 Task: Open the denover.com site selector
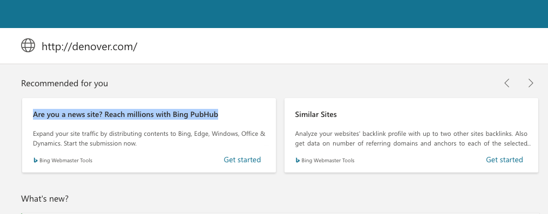[90, 46]
